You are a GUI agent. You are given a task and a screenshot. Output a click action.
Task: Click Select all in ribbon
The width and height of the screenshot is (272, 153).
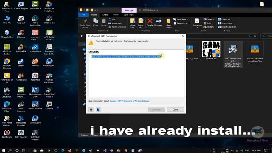coord(224,19)
